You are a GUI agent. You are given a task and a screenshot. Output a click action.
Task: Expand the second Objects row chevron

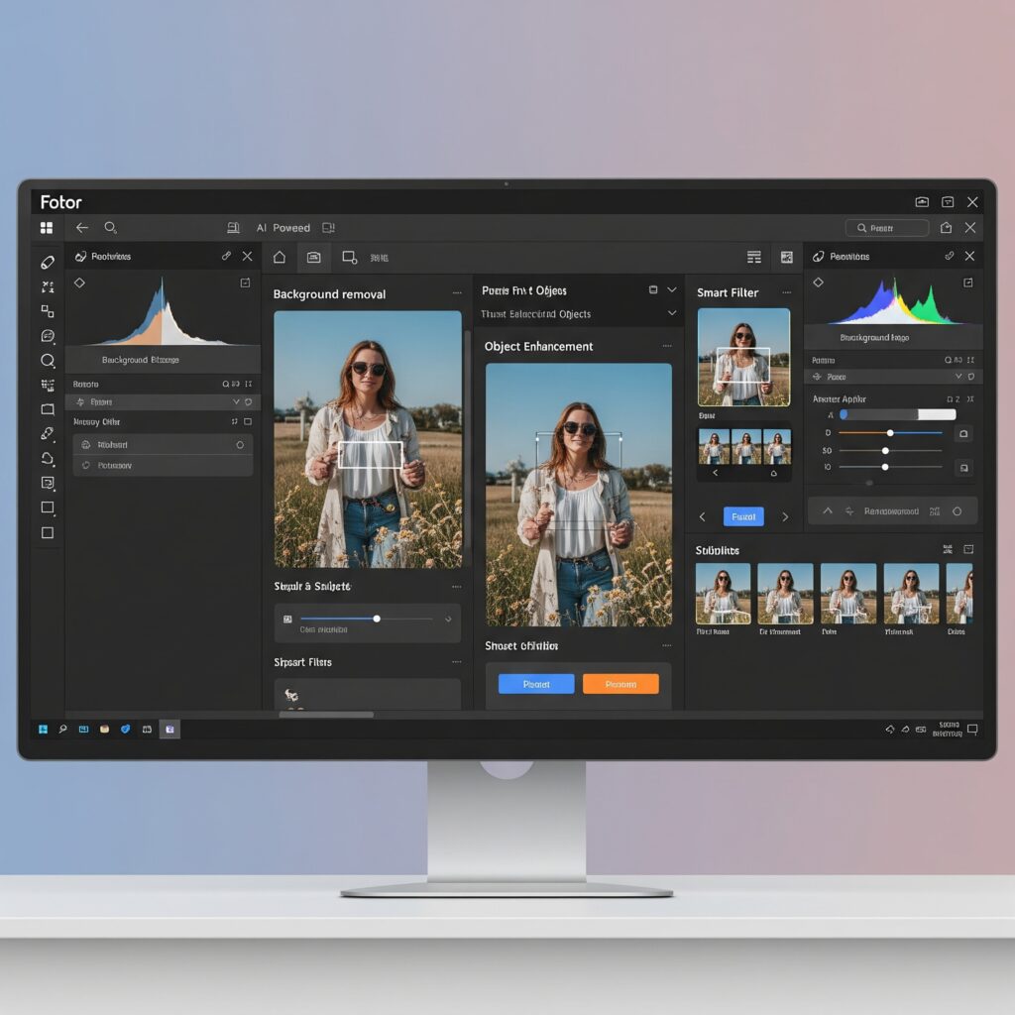tap(672, 313)
